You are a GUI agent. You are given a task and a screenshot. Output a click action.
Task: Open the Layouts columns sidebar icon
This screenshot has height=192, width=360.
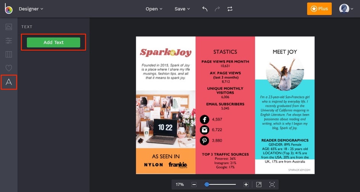tap(9, 54)
